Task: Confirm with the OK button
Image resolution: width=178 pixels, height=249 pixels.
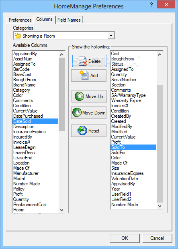Action: coord(125,238)
